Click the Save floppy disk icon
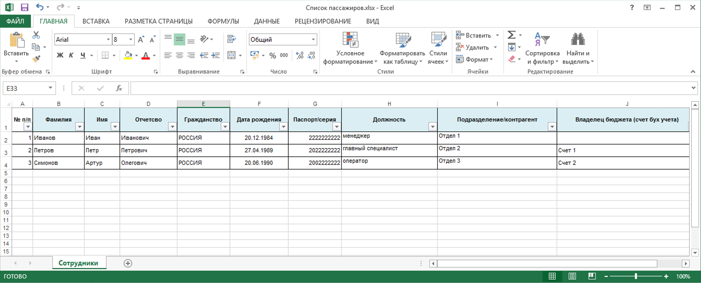The height and width of the screenshot is (283, 701). [25, 7]
